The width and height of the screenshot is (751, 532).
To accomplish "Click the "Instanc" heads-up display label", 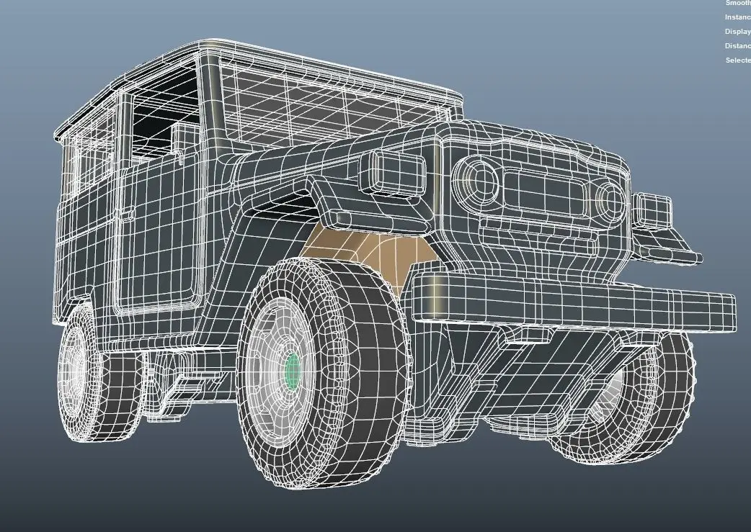I will pos(737,17).
